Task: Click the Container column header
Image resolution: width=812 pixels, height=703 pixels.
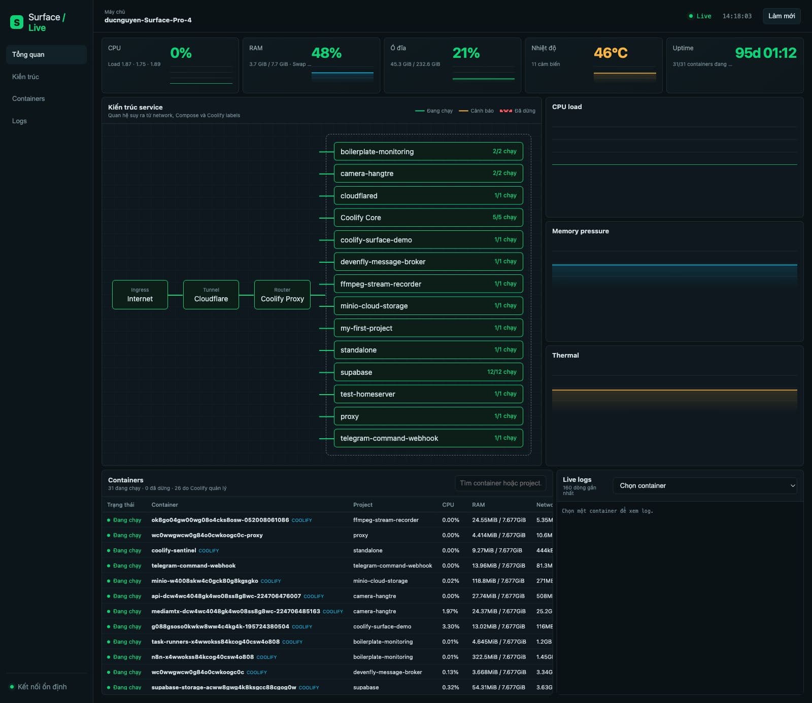Action: click(x=165, y=505)
